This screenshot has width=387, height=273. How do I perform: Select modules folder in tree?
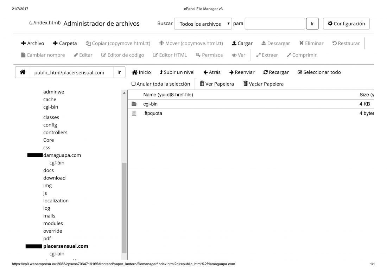pyautogui.click(x=53, y=223)
